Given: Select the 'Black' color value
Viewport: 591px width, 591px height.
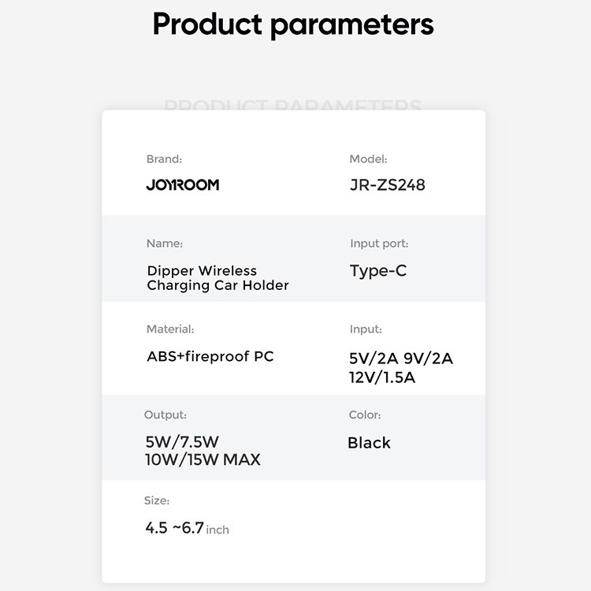Looking at the screenshot, I should point(369,443).
